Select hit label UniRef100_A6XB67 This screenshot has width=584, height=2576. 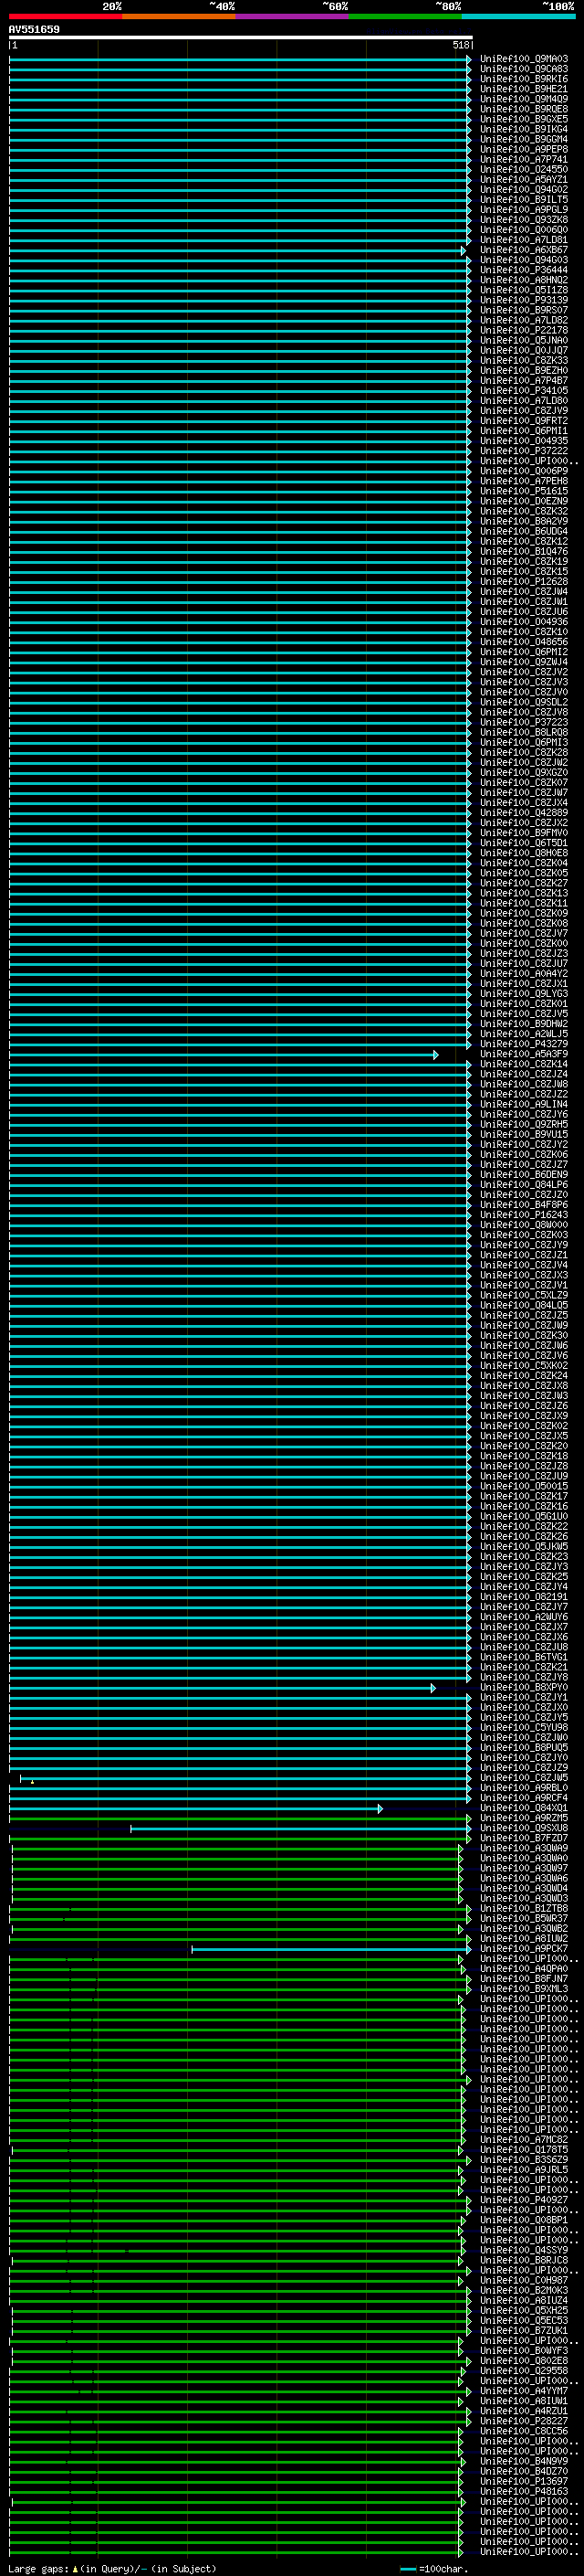pyautogui.click(x=524, y=250)
